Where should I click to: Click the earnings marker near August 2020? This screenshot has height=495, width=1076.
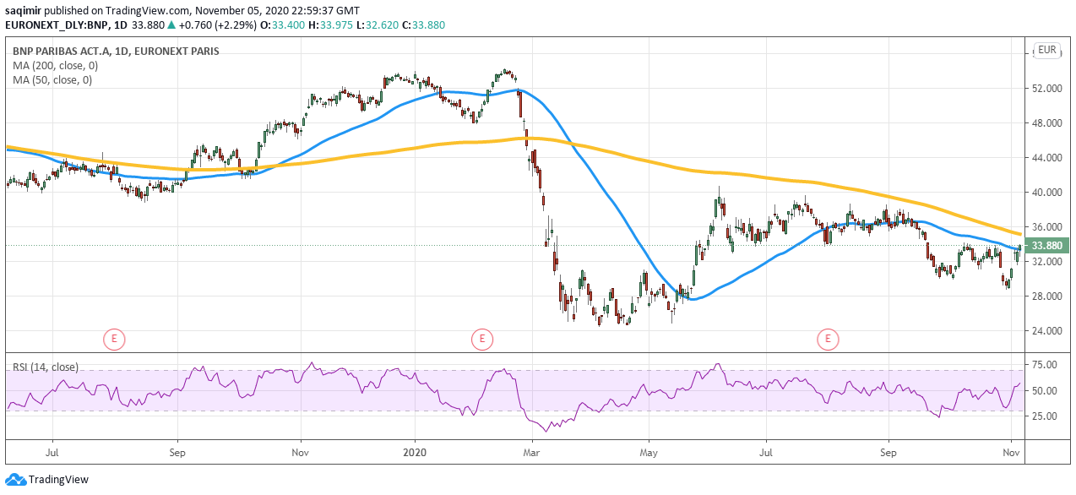828,340
